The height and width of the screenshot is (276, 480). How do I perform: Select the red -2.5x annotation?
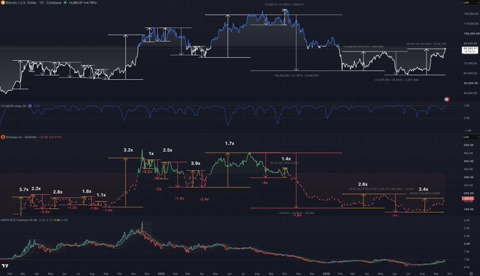[x=45, y=212]
